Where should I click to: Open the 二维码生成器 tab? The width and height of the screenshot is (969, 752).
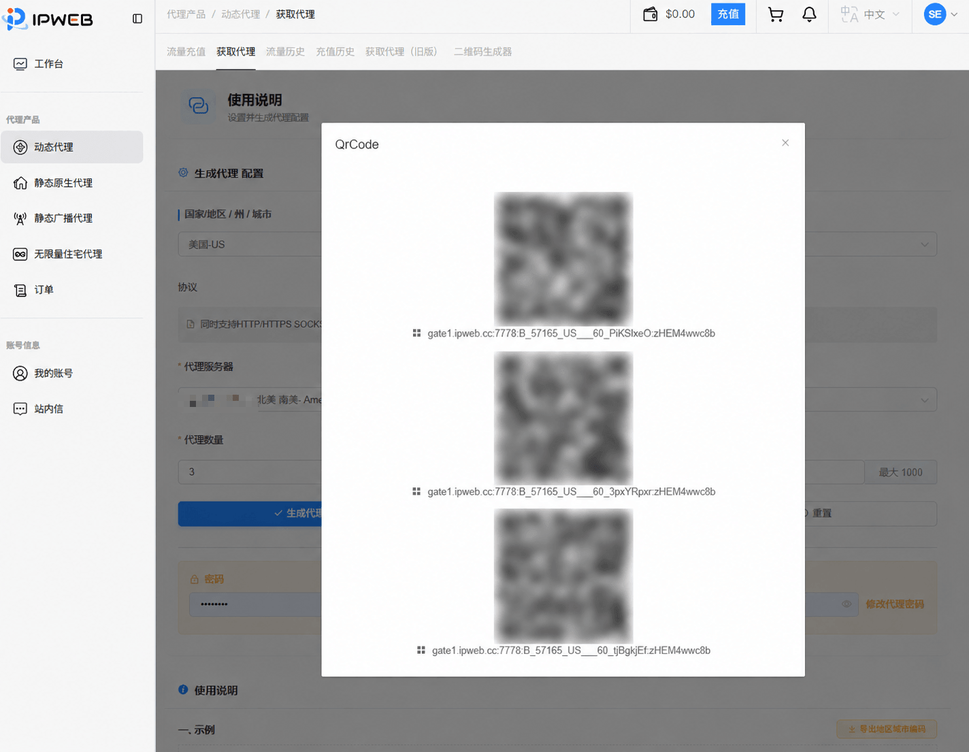click(x=482, y=52)
